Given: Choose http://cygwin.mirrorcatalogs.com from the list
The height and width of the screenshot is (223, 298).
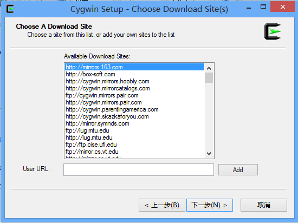Looking at the screenshot, I should click(134, 88).
